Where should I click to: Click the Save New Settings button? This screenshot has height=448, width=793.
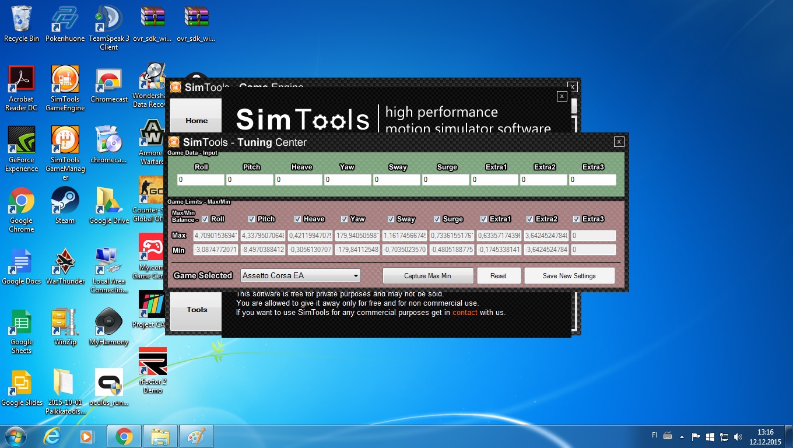pos(569,276)
